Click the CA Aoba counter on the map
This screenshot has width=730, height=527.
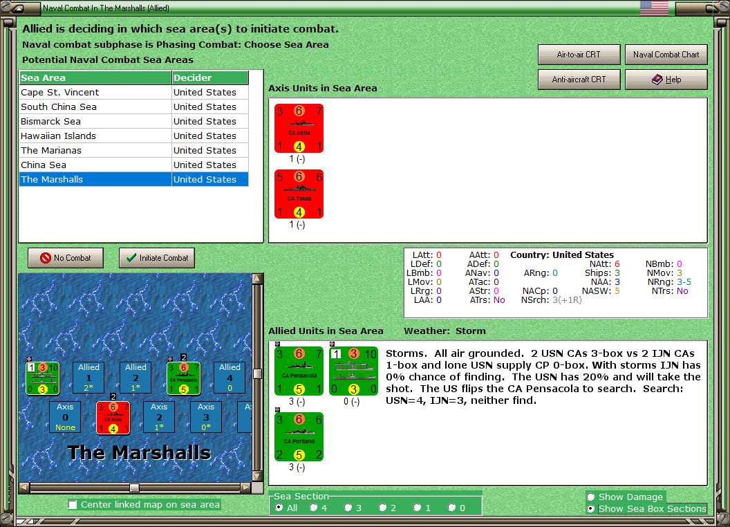click(113, 418)
